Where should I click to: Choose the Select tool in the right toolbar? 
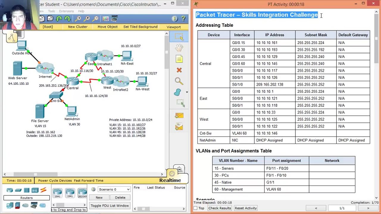pos(179,37)
